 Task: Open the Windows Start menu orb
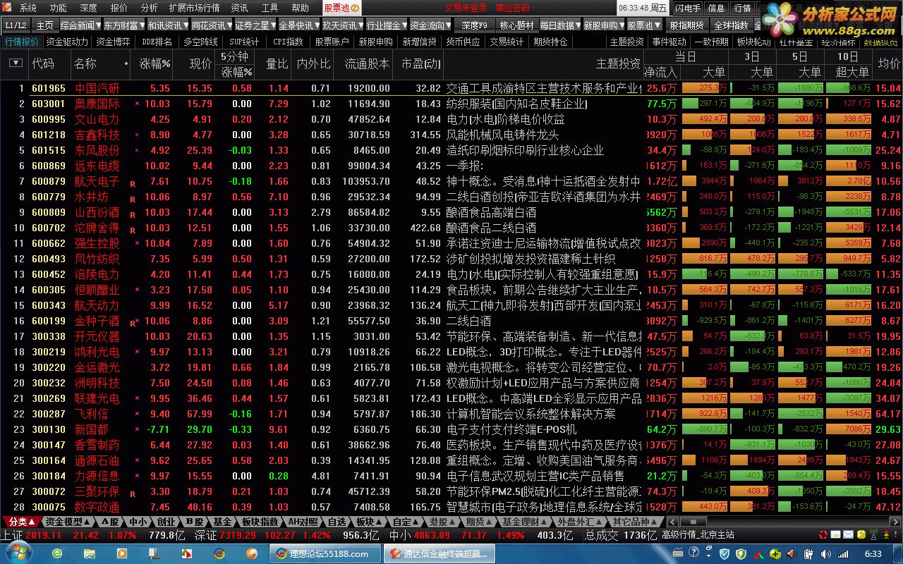[x=19, y=553]
